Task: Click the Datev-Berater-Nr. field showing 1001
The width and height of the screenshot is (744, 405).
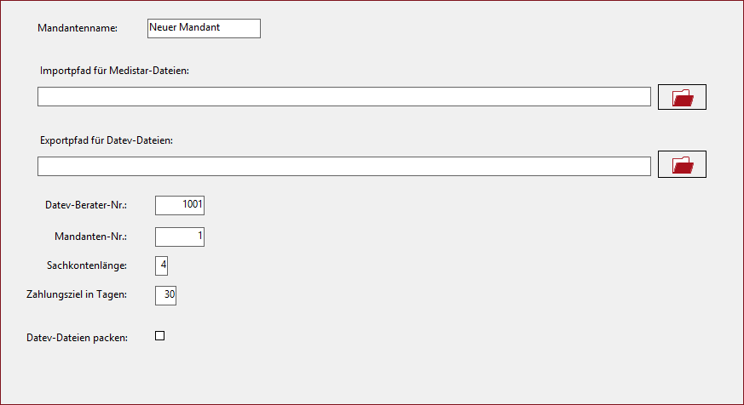Action: pyautogui.click(x=180, y=205)
